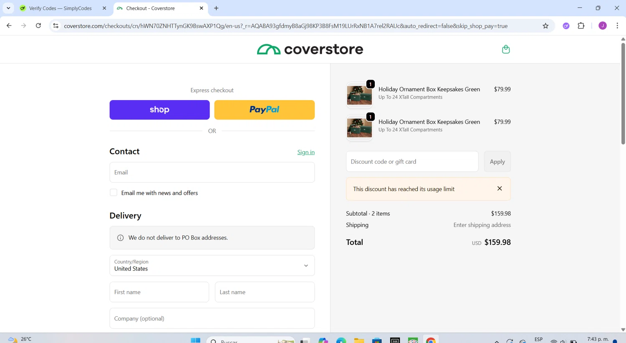Image resolution: width=626 pixels, height=343 pixels.
Task: Open File Explorer from the taskbar
Action: point(359,340)
